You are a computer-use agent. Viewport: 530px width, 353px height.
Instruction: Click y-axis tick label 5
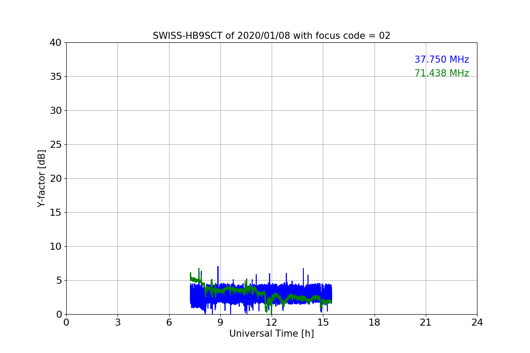pos(59,281)
